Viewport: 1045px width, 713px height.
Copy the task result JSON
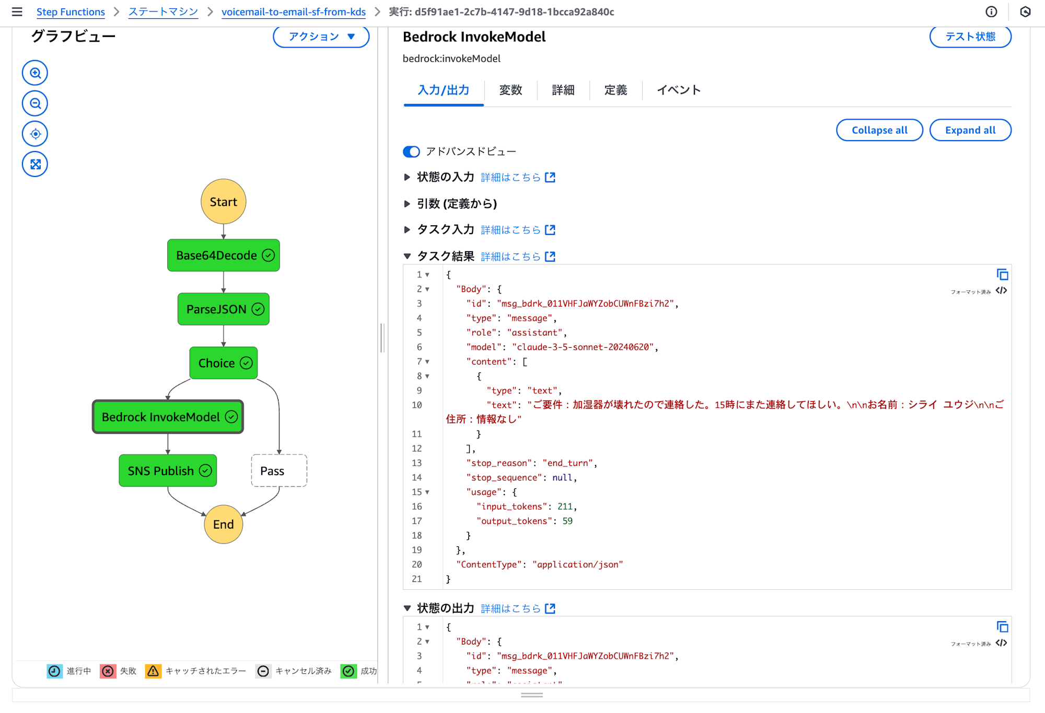(1002, 275)
